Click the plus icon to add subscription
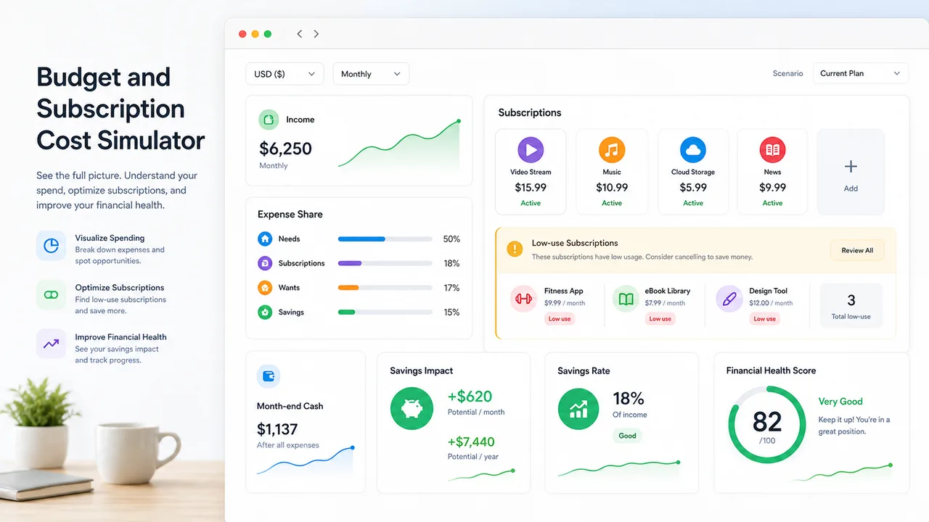The width and height of the screenshot is (929, 522). click(851, 167)
